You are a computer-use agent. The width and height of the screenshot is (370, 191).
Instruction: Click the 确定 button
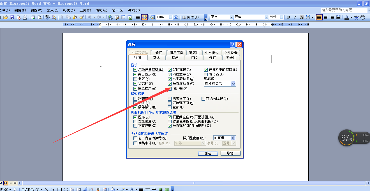(208, 153)
